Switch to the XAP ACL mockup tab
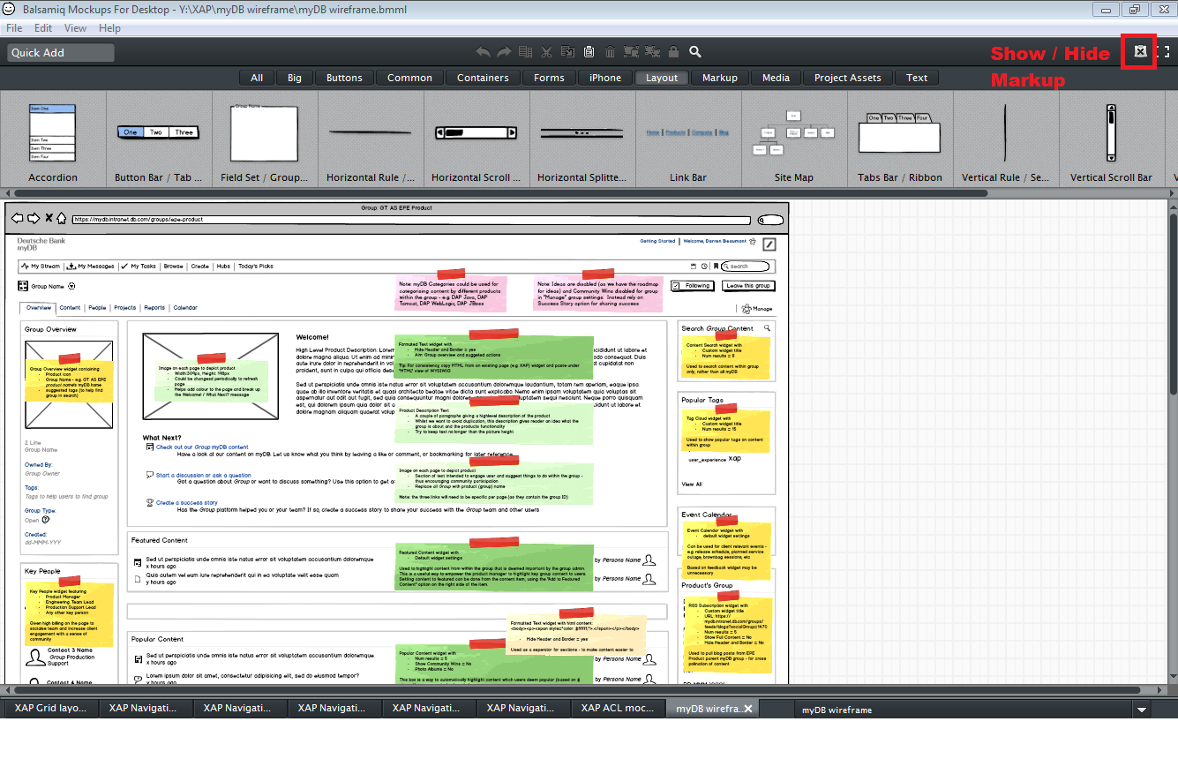Image resolution: width=1178 pixels, height=774 pixels. [x=618, y=708]
